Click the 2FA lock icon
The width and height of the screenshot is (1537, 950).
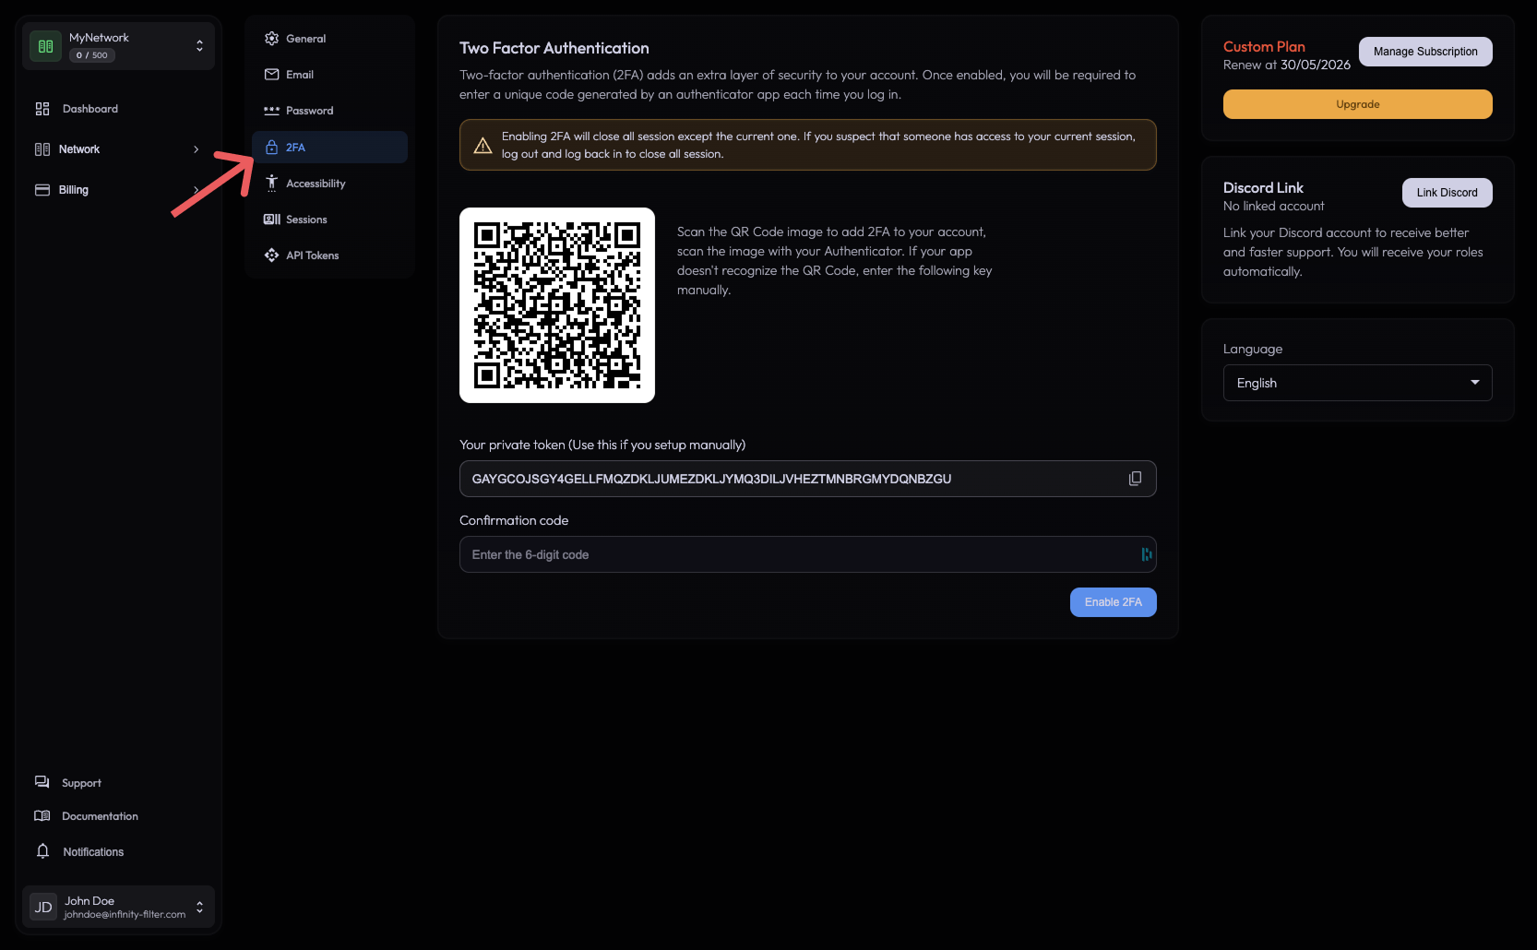[271, 148]
